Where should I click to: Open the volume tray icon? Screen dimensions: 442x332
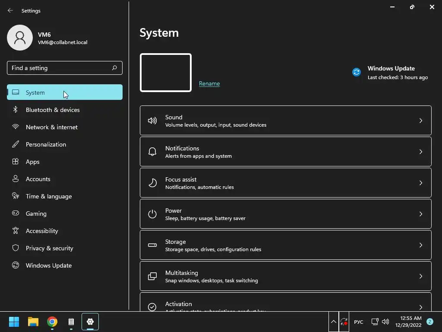click(385, 322)
